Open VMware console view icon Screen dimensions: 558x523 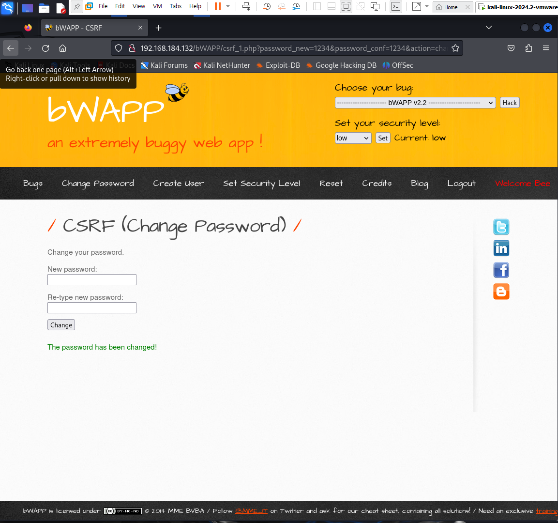tap(396, 6)
